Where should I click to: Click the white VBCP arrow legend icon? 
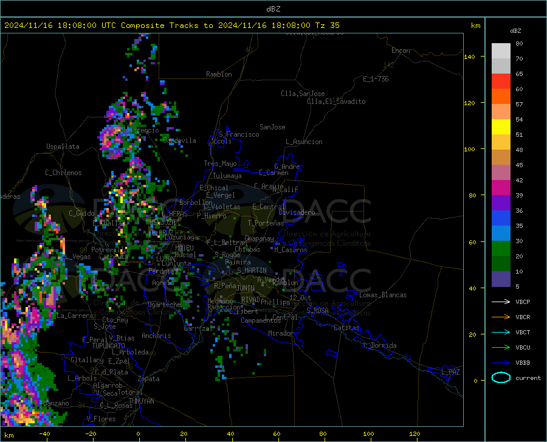(501, 302)
